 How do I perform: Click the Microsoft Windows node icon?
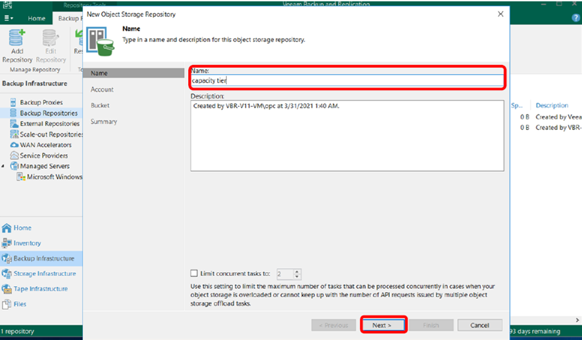pyautogui.click(x=21, y=177)
